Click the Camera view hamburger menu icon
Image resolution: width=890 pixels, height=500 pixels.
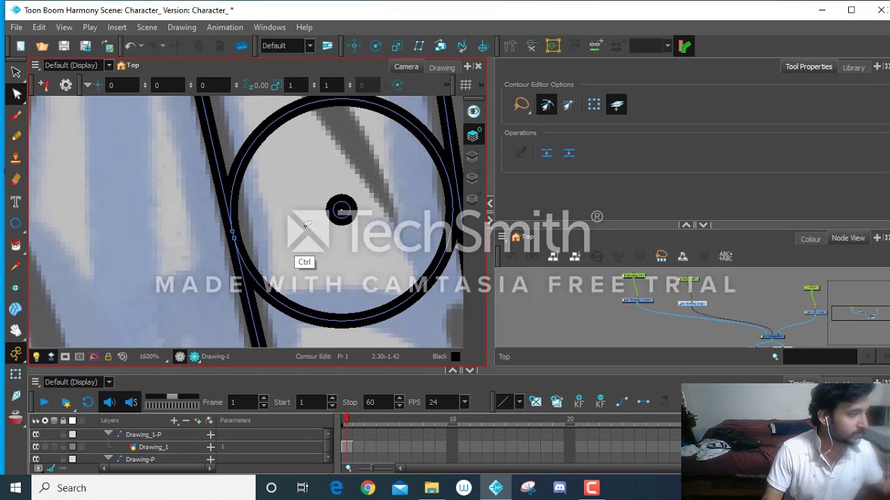(35, 65)
